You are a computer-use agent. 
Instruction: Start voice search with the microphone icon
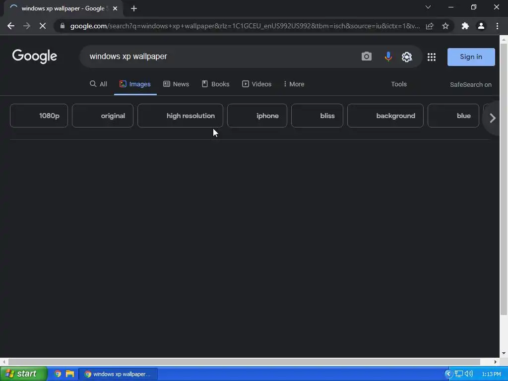tap(388, 57)
